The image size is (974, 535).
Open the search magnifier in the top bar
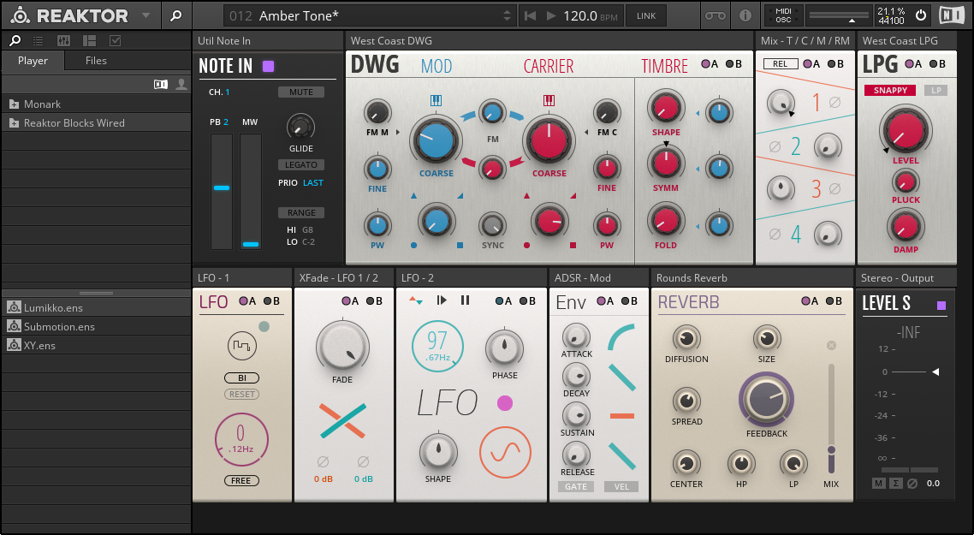(176, 15)
